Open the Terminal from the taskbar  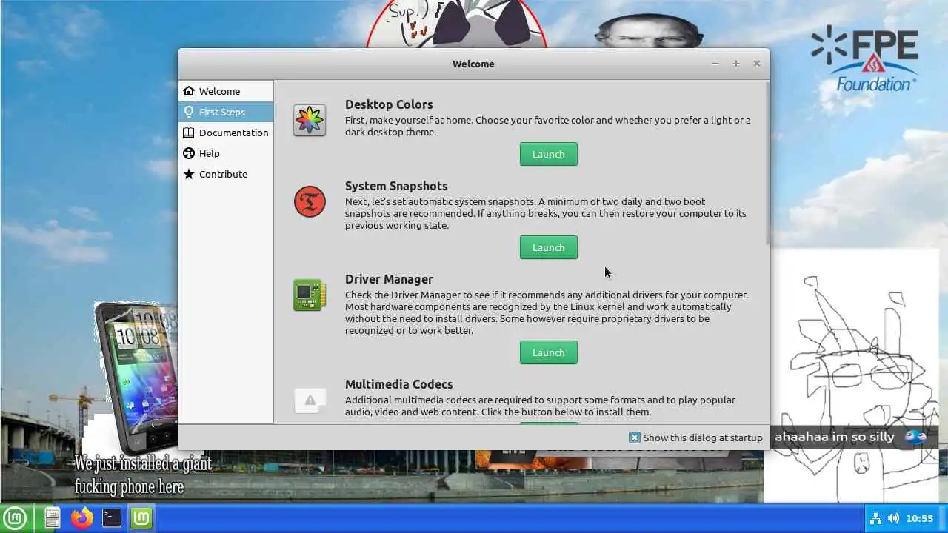tap(112, 518)
